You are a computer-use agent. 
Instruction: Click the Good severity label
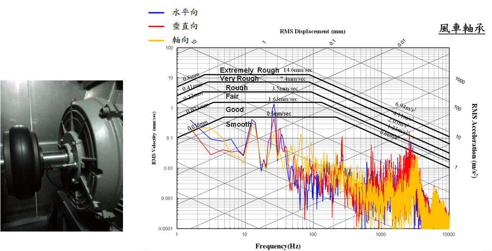(x=235, y=110)
